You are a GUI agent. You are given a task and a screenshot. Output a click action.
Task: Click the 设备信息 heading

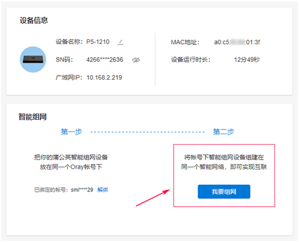pos(34,20)
